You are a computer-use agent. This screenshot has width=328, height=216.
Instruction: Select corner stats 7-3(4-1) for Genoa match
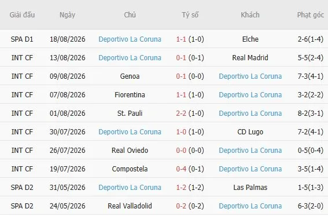[311, 76]
